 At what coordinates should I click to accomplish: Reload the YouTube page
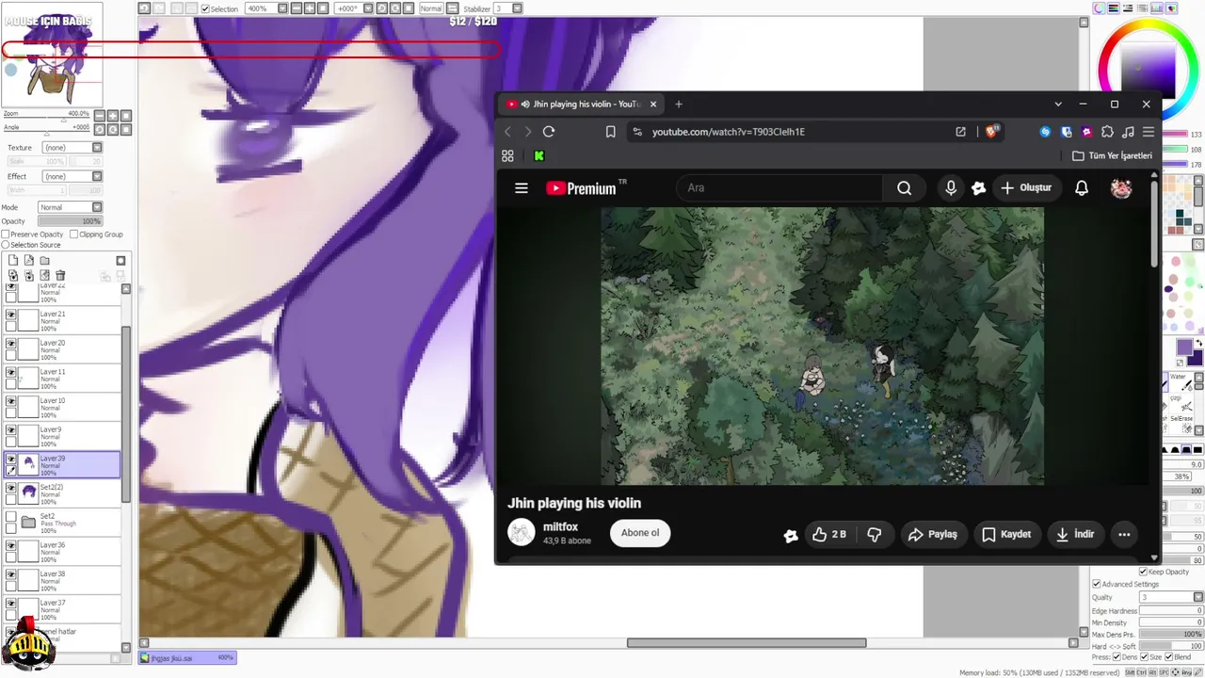[x=549, y=132]
